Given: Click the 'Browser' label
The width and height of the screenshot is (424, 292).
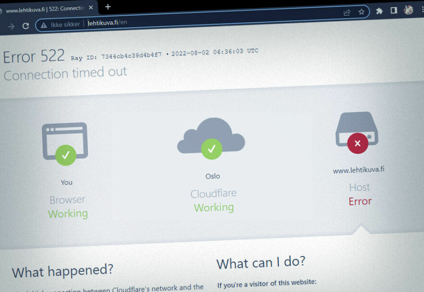Looking at the screenshot, I should pos(67,200).
